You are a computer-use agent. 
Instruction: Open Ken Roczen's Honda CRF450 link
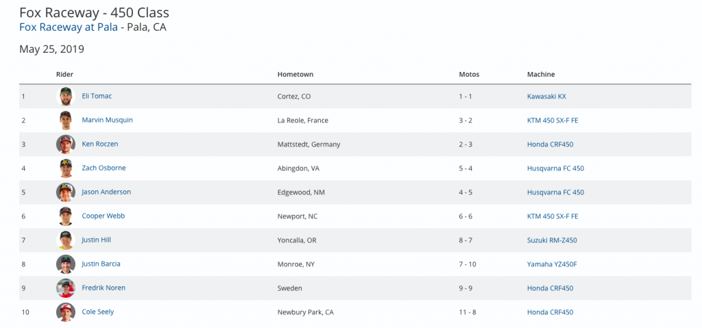coord(550,144)
